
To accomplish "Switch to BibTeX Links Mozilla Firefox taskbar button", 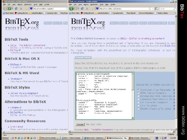I will click(139, 138).
